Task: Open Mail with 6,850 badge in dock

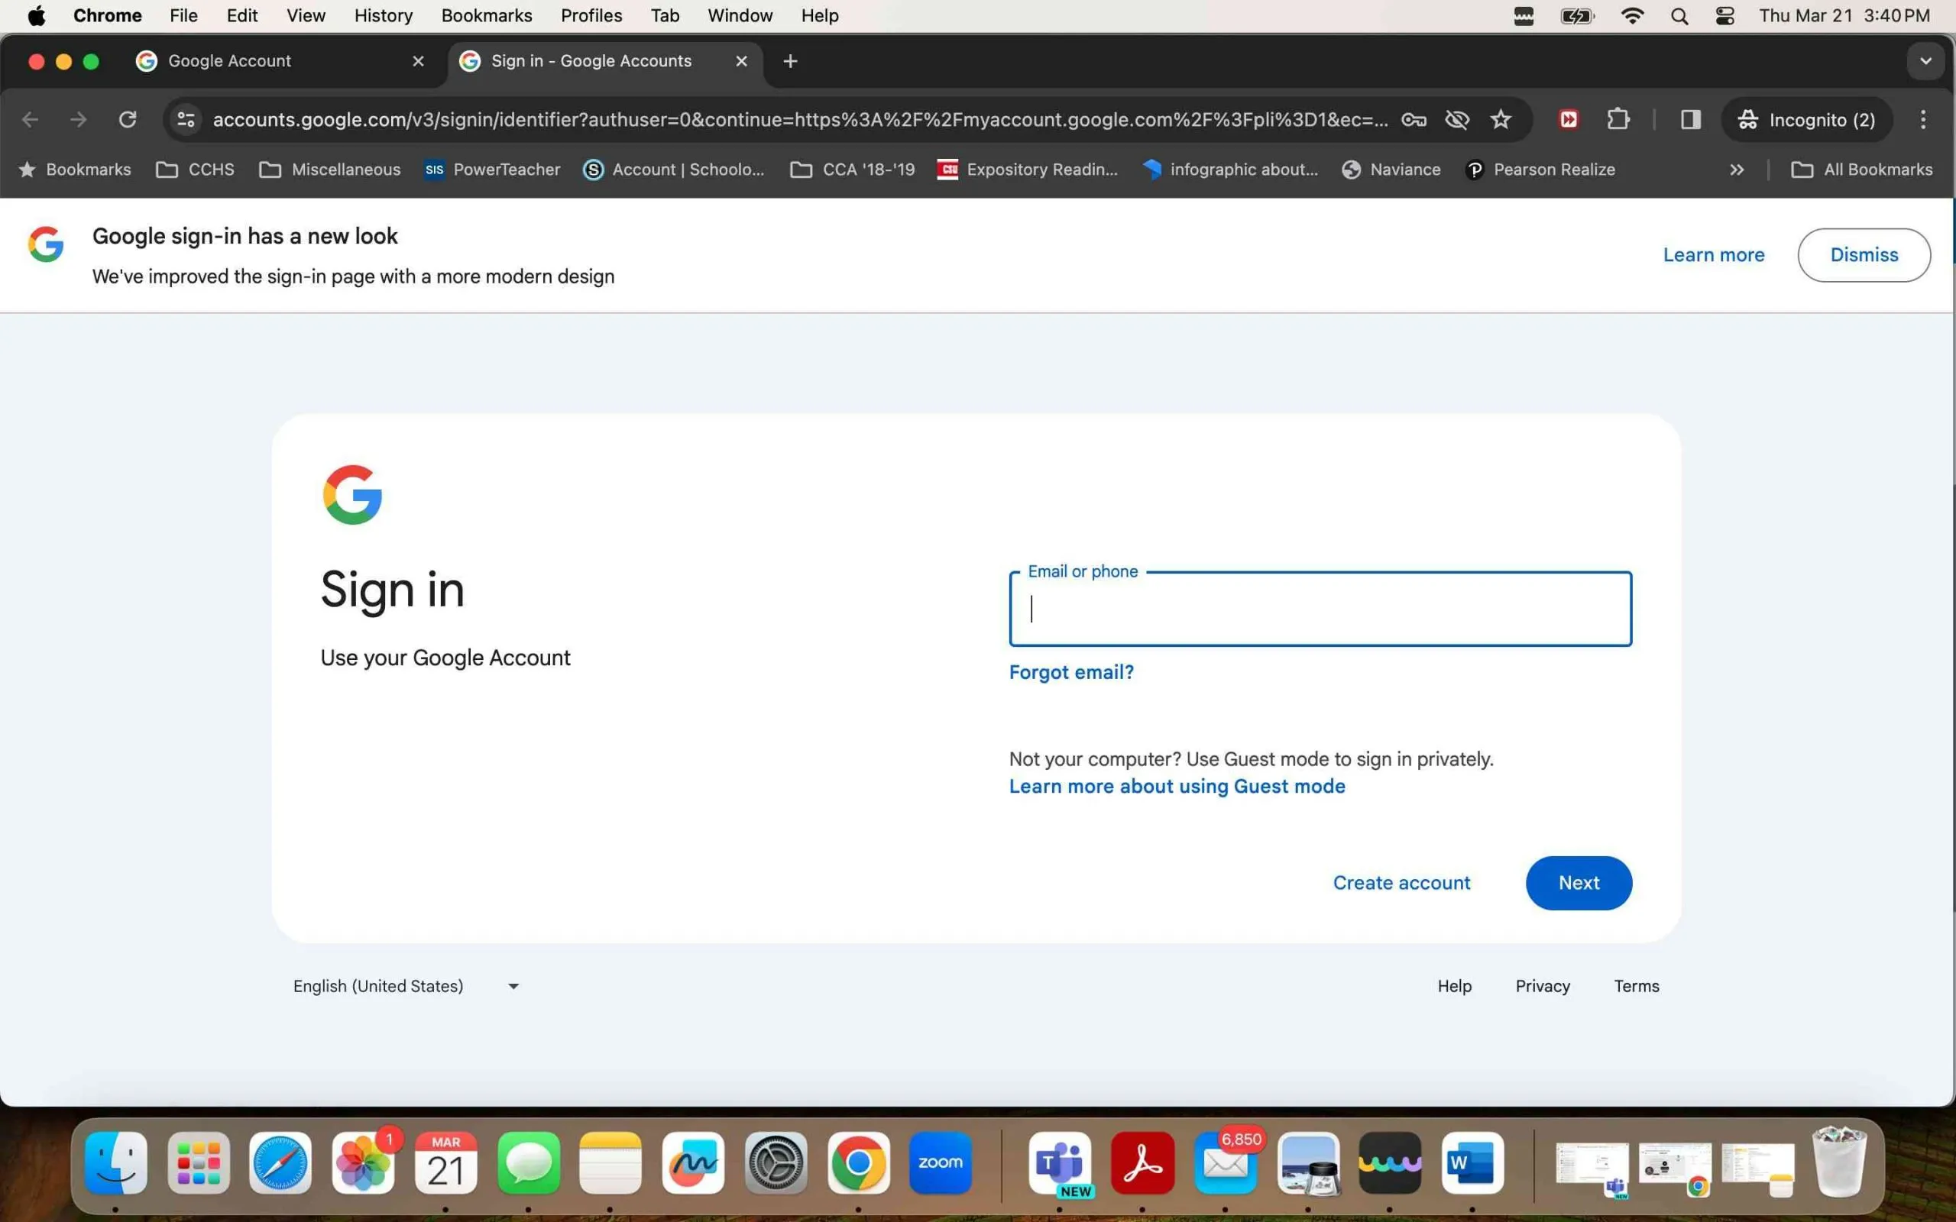Action: coord(1226,1163)
